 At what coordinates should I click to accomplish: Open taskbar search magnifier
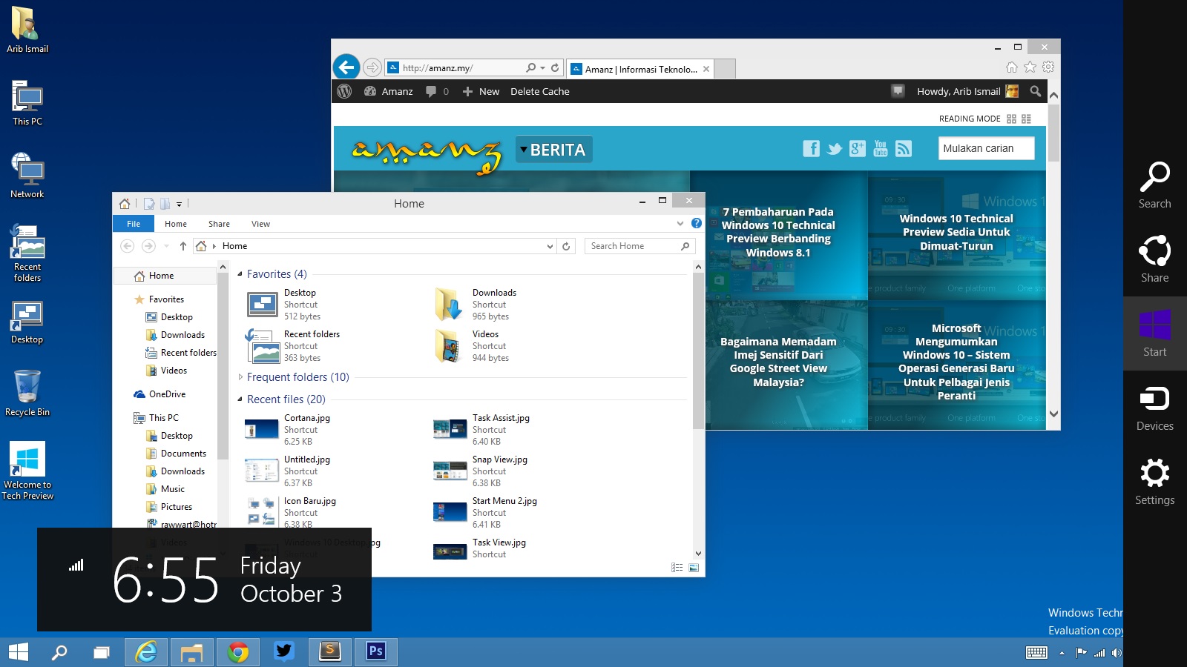(x=59, y=652)
